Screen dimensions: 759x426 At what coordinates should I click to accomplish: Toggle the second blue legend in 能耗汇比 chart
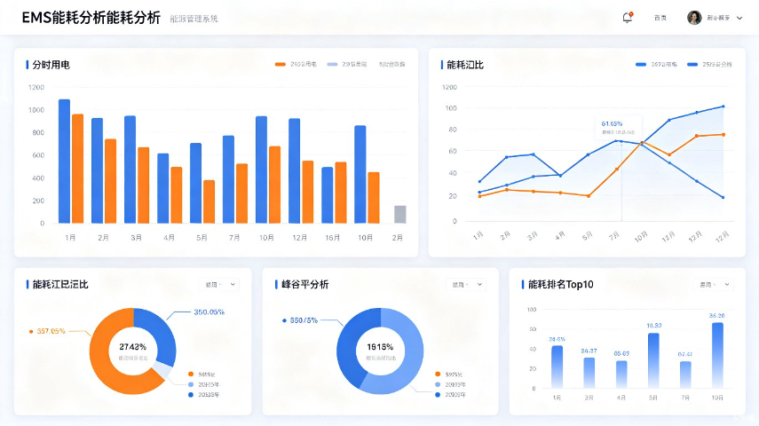click(x=709, y=65)
